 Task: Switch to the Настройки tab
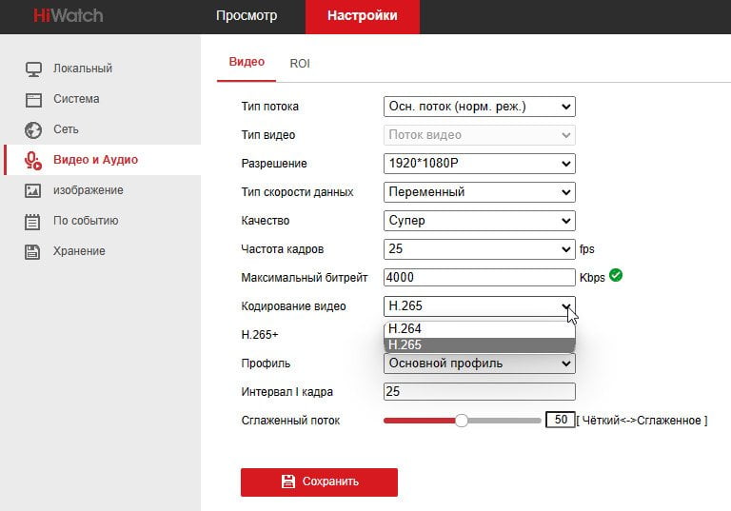point(363,17)
